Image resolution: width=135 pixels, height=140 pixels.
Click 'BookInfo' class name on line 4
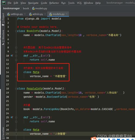33,31
